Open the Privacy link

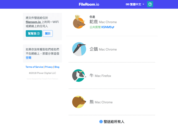[49, 67]
